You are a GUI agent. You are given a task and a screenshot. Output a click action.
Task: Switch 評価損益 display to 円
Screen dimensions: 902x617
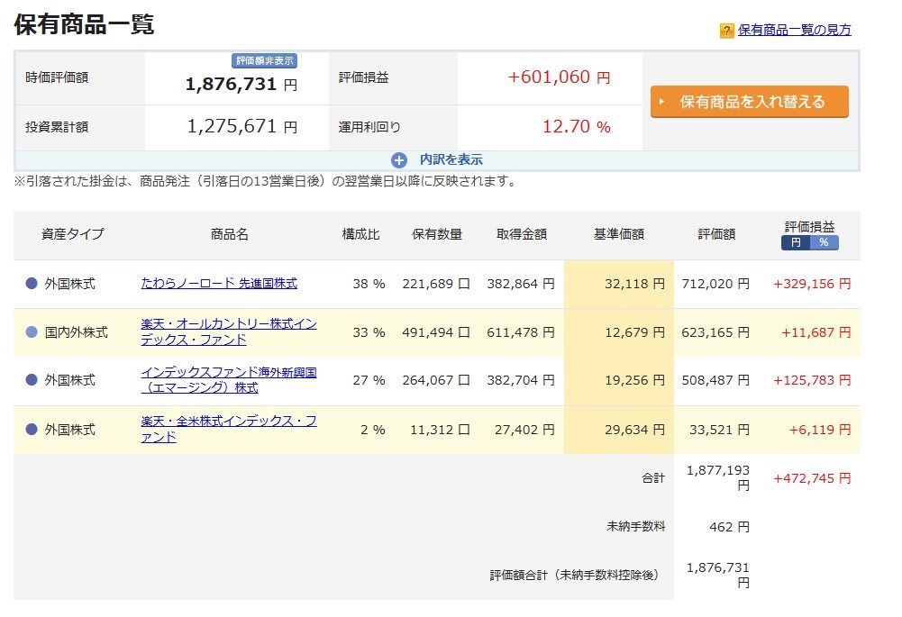[x=795, y=242]
